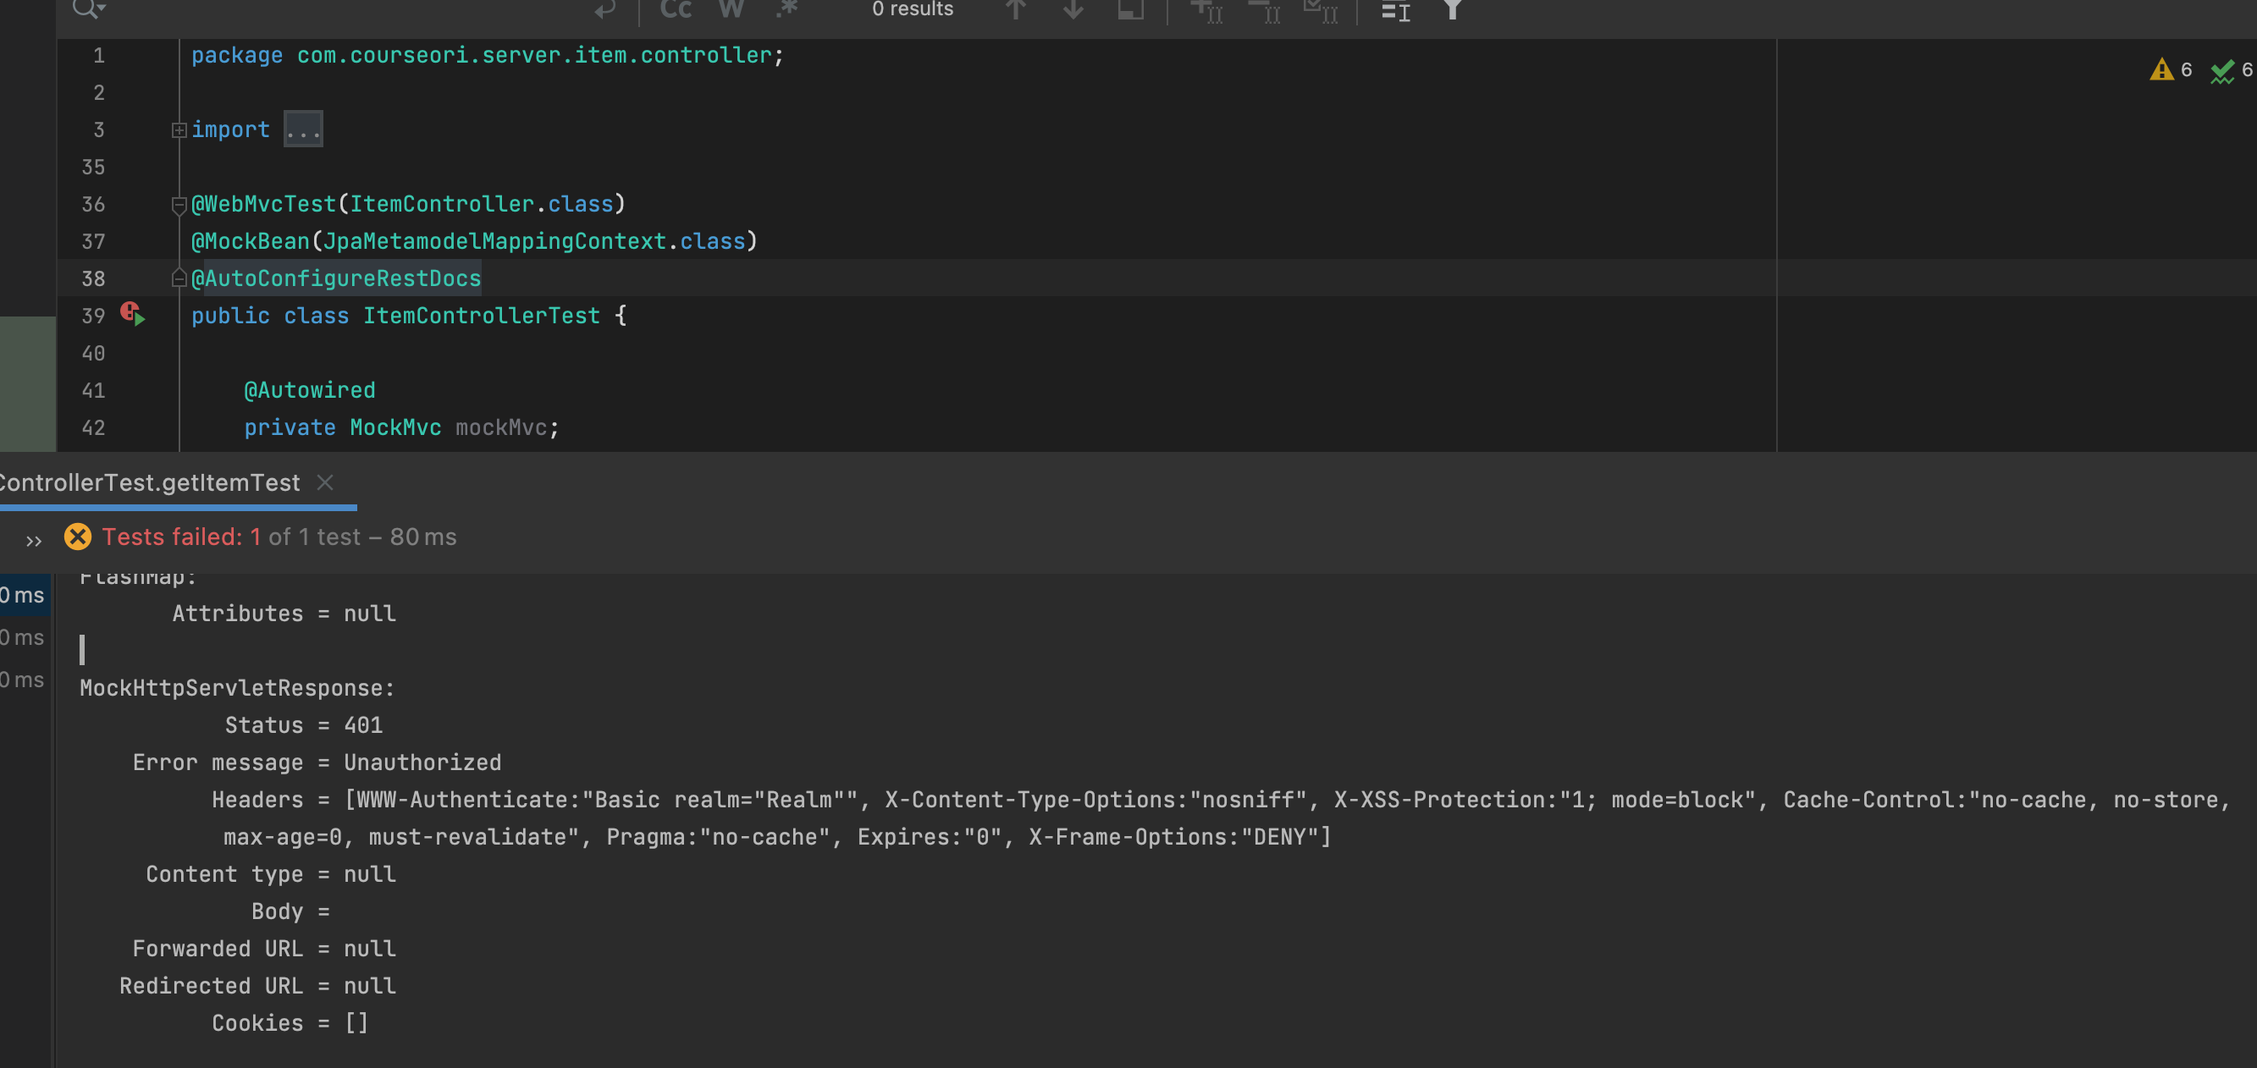Toggle Match Case (Cc) search option
This screenshot has width=2257, height=1068.
(676, 8)
